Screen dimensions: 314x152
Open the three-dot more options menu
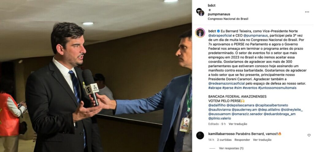click(307, 12)
